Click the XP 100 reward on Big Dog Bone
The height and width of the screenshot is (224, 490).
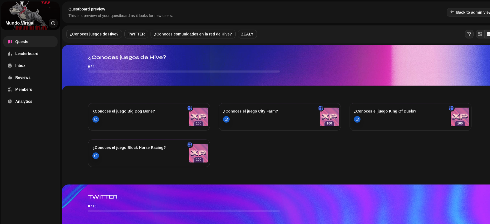point(199,117)
